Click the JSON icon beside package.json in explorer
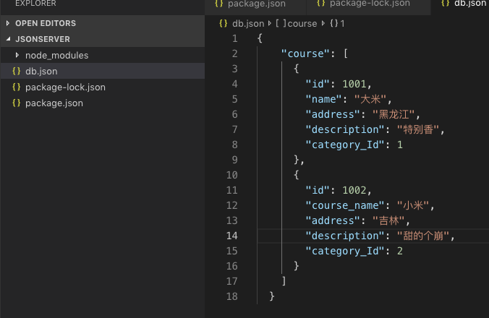Screen dimensions: 489x318 tap(17, 103)
